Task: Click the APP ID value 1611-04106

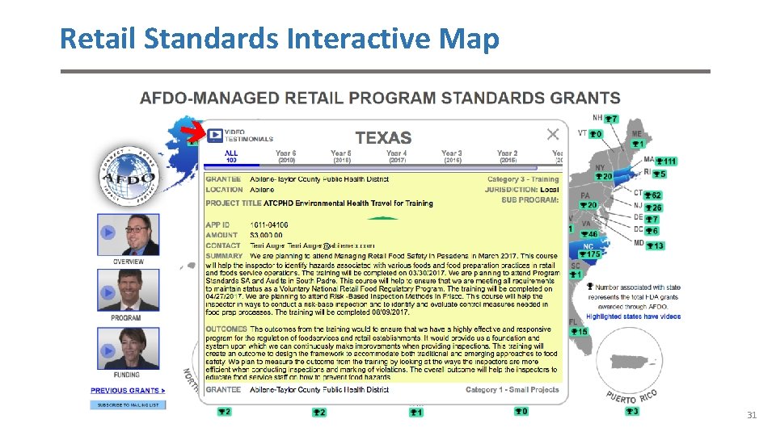Action: click(268, 225)
